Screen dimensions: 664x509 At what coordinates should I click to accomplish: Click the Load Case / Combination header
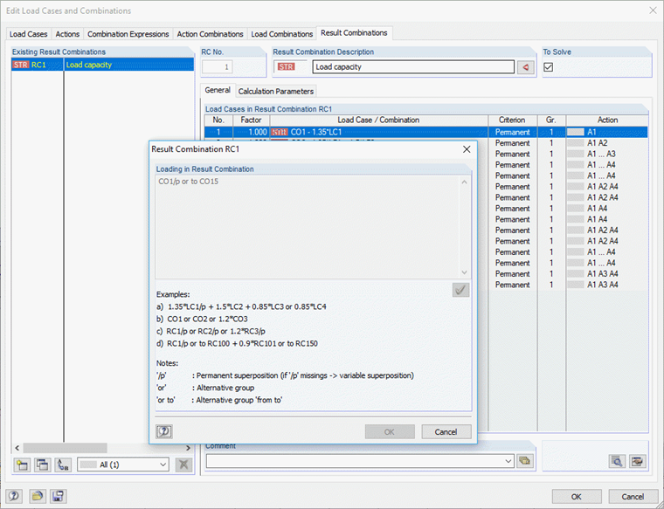click(x=378, y=120)
